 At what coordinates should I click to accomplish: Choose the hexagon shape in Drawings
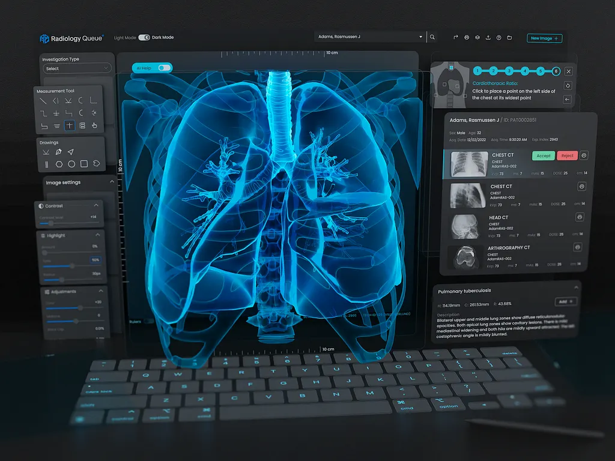(x=59, y=163)
